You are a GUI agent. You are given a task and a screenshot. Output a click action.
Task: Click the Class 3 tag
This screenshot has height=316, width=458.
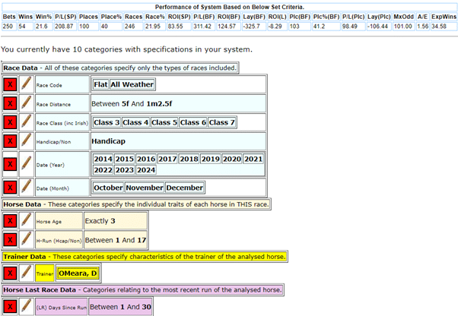point(107,122)
